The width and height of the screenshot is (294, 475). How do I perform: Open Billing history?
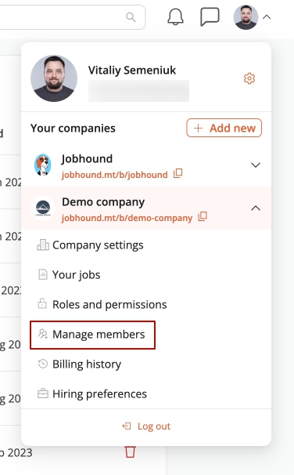coord(79,364)
